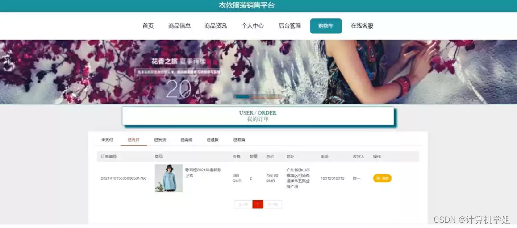
Task: Select the 已支付 orders tab
Action: [133, 140]
